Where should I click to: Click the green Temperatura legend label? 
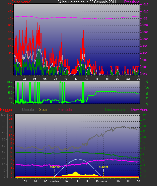114,110
